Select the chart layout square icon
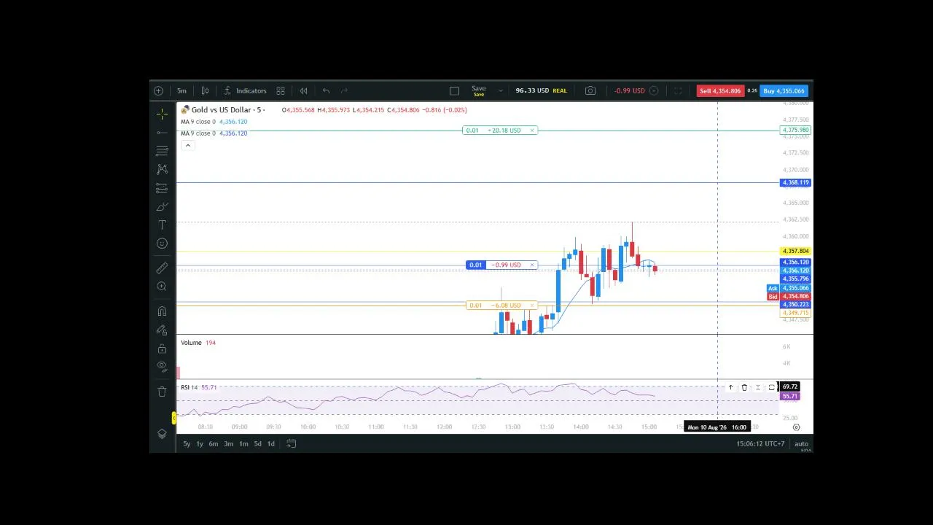Viewport: 933px width, 525px height. [x=454, y=91]
